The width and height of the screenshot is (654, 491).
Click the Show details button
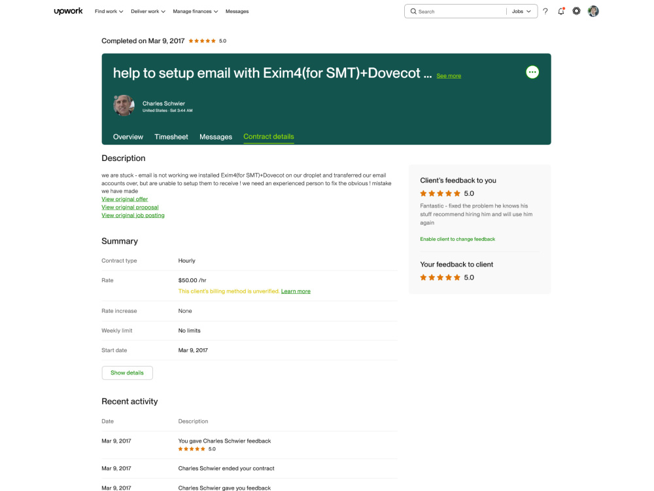coord(128,373)
